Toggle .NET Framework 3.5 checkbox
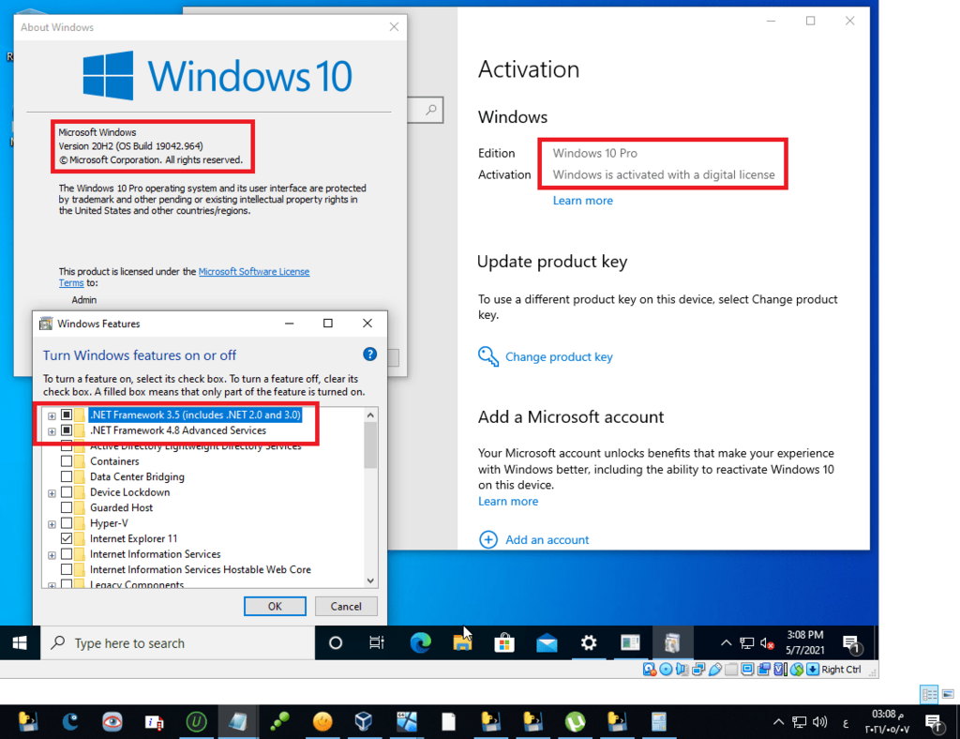 (x=67, y=415)
